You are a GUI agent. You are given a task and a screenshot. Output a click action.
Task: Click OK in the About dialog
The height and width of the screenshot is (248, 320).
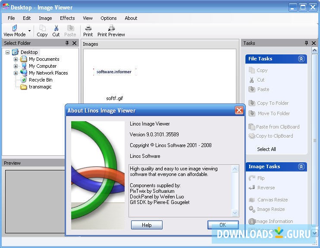(x=223, y=225)
